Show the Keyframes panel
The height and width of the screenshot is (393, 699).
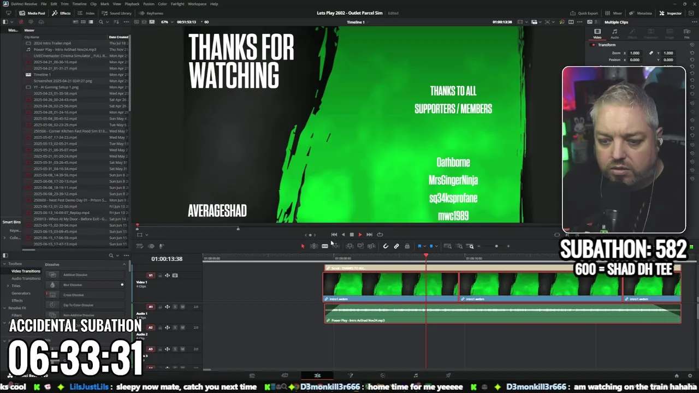pos(151,13)
